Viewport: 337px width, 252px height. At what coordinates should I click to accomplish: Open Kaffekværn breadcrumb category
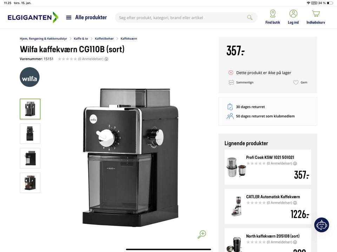coord(129,39)
